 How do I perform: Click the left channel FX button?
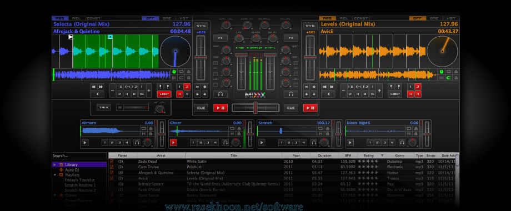click(221, 38)
